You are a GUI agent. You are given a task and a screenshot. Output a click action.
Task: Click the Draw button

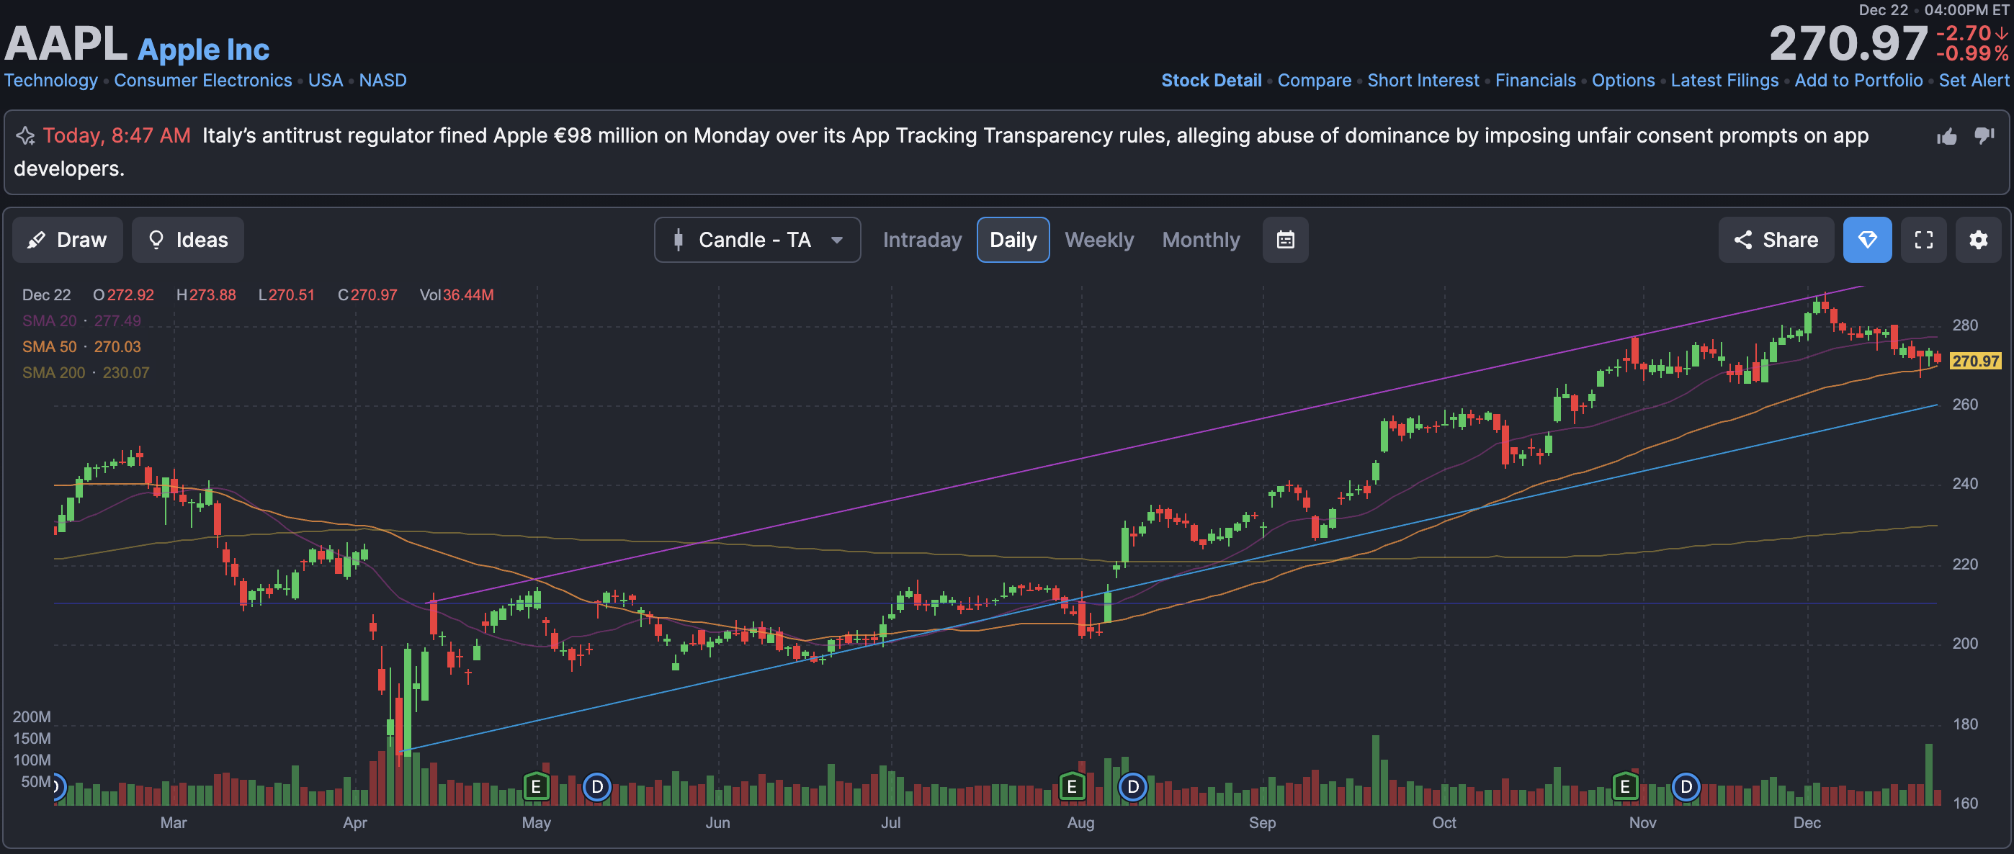pyautogui.click(x=67, y=240)
